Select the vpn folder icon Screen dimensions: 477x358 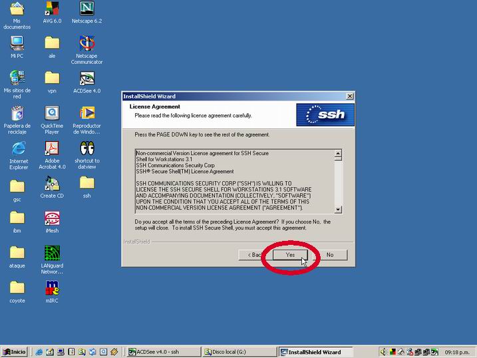coord(52,82)
